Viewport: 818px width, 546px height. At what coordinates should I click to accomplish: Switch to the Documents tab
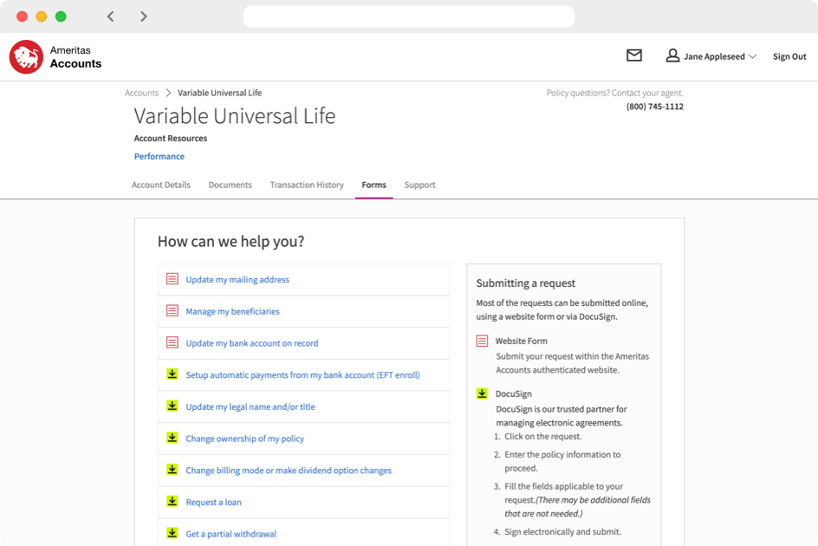pos(230,185)
